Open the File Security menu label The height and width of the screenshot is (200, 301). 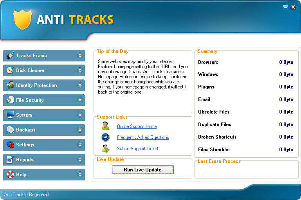(30, 100)
